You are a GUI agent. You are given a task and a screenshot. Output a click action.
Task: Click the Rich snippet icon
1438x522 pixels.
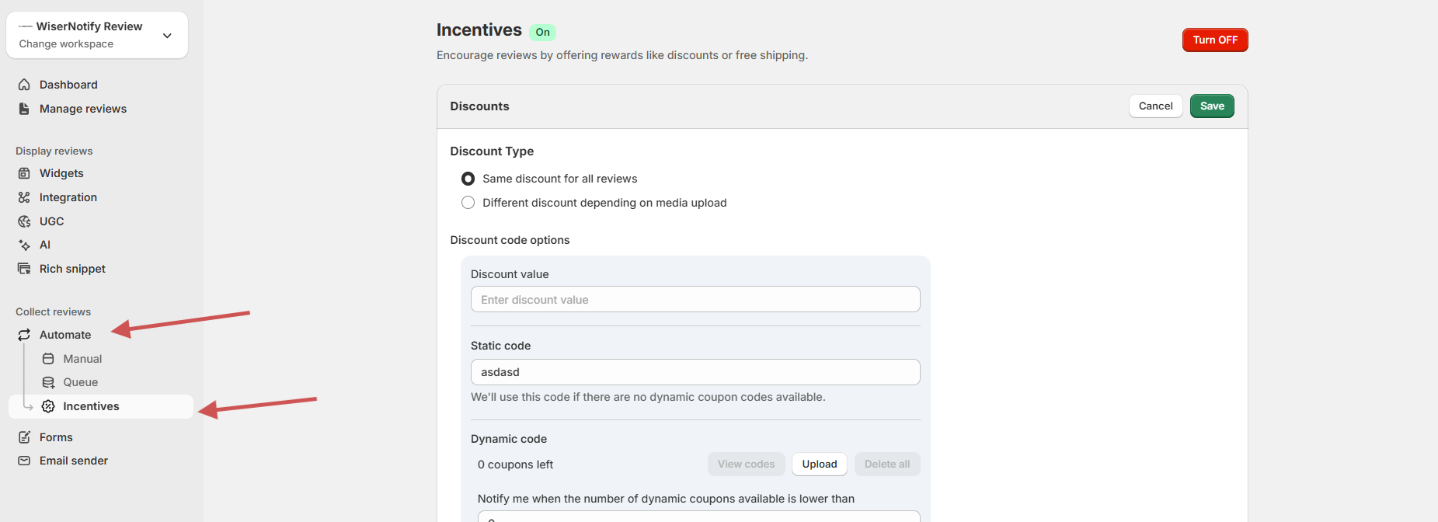(x=24, y=269)
